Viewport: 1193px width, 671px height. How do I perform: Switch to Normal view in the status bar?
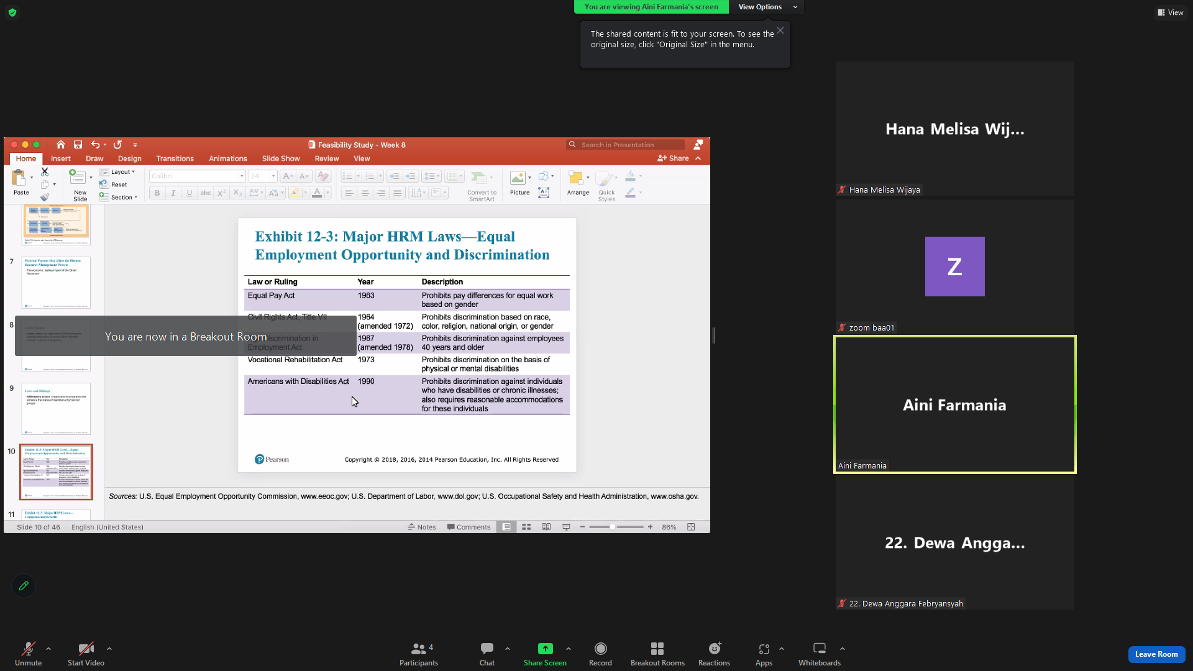(x=506, y=527)
